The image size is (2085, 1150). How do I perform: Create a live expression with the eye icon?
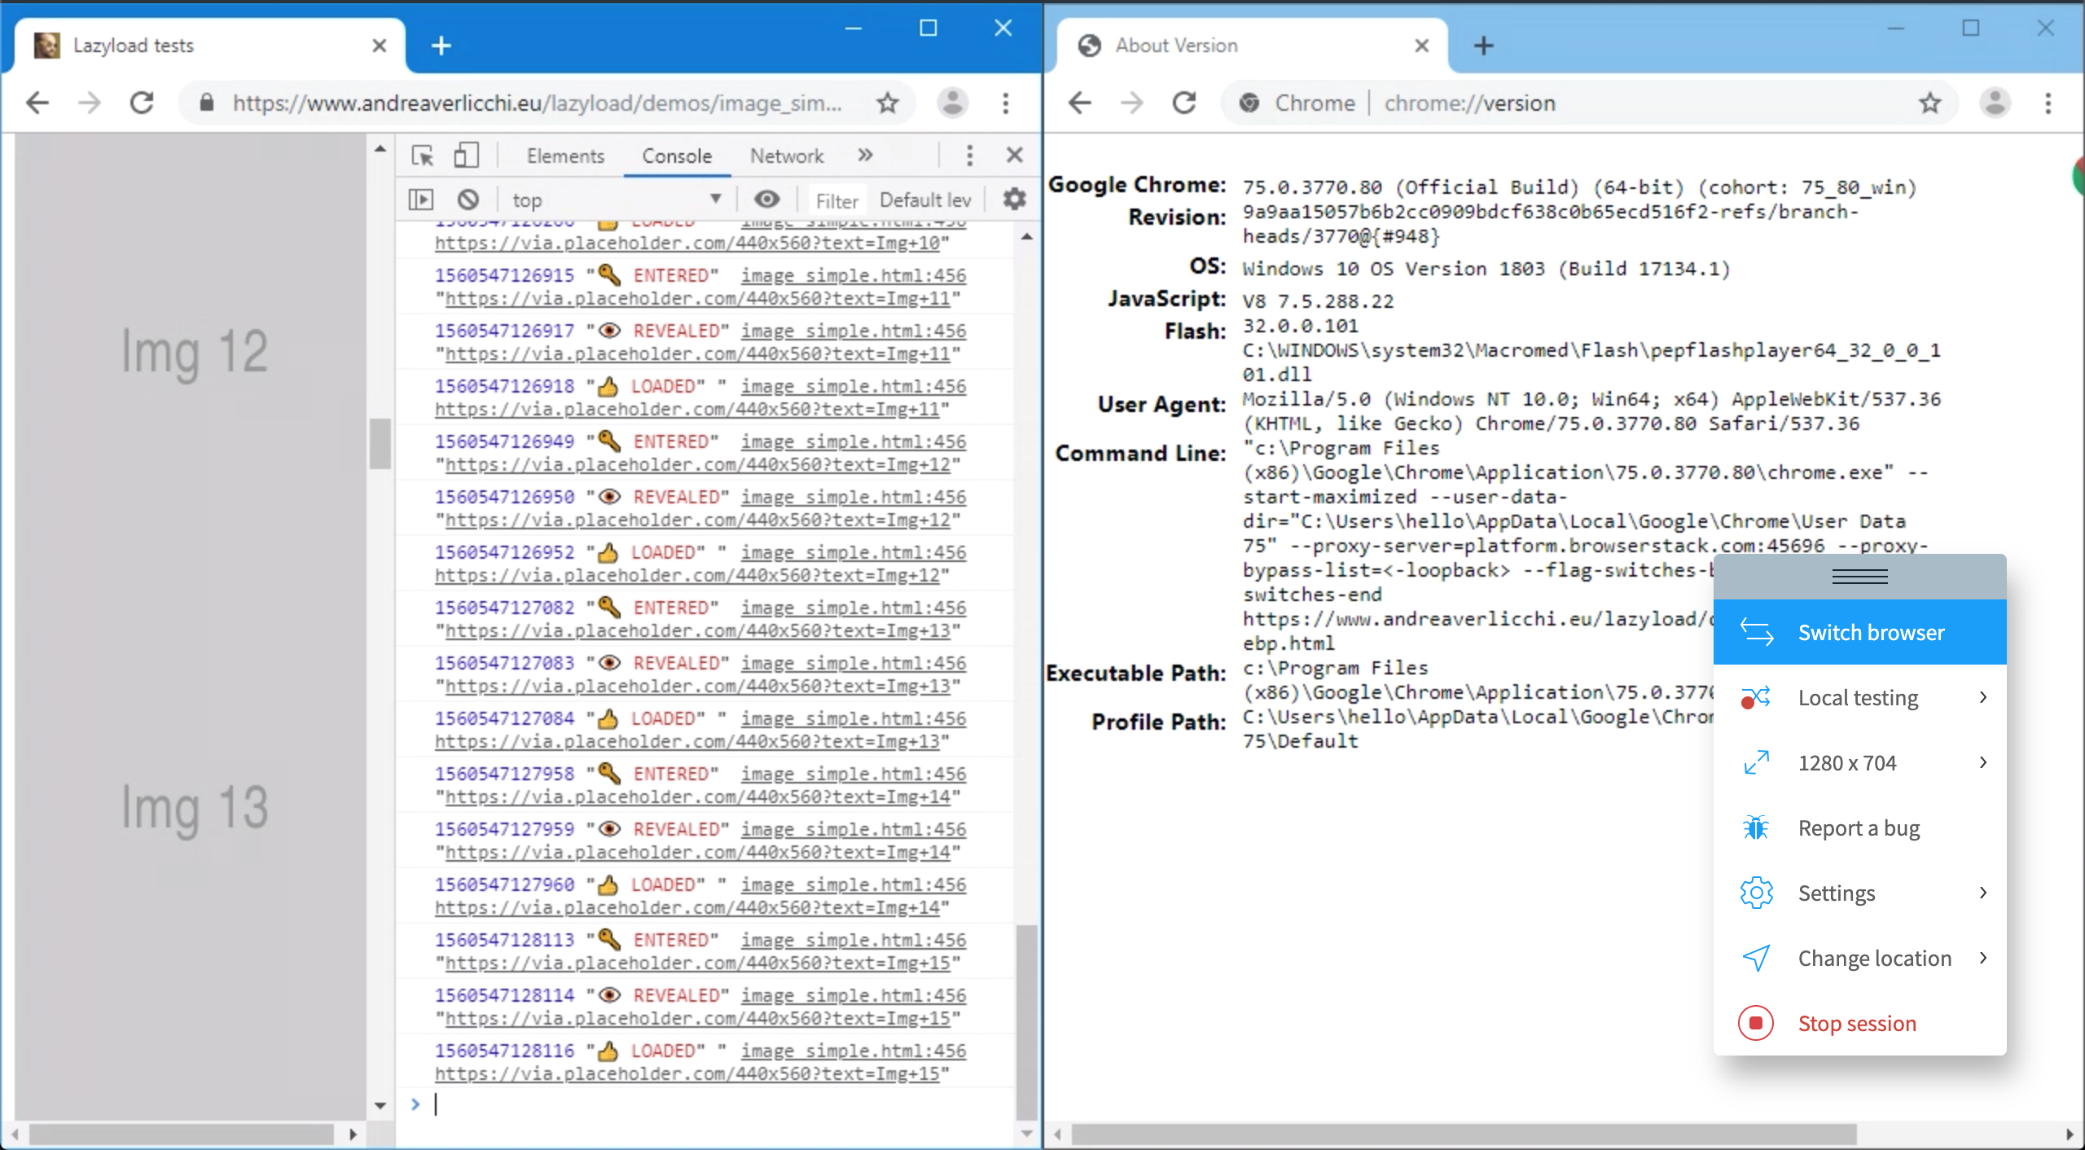coord(766,198)
